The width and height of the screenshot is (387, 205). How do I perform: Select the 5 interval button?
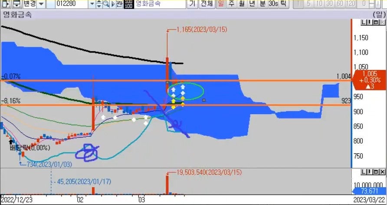pos(309,4)
